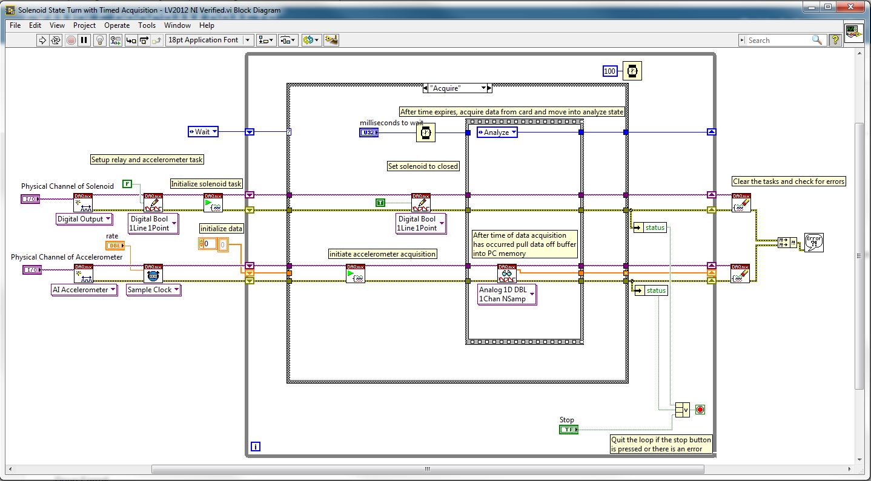The height and width of the screenshot is (481, 871).
Task: Select the DAQmx Create Channel node for solenoid
Action: pos(83,203)
